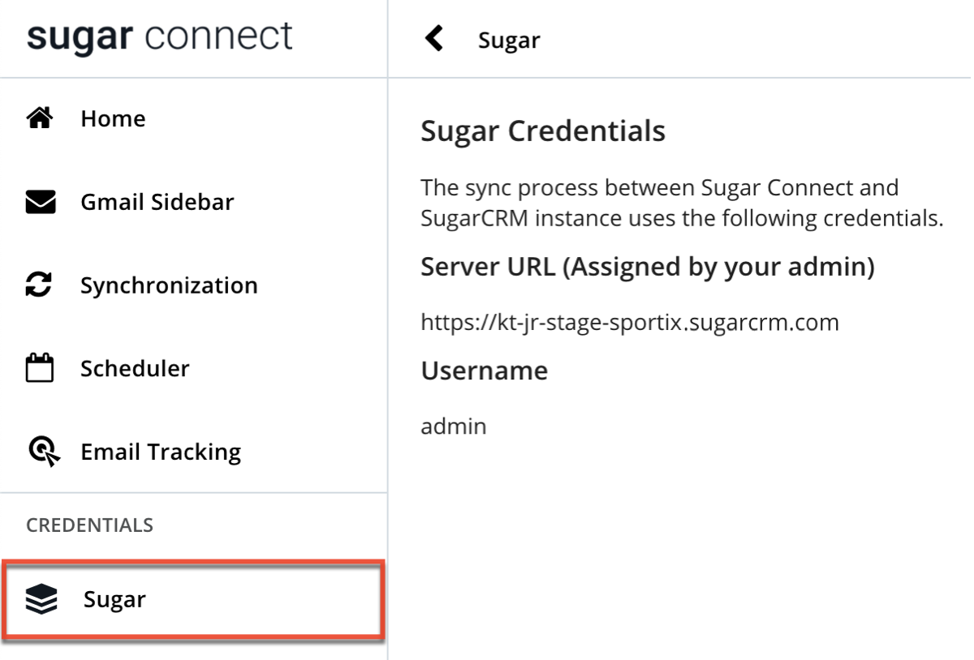Select the Gmail Sidebar envelope icon
The image size is (974, 660).
click(39, 202)
